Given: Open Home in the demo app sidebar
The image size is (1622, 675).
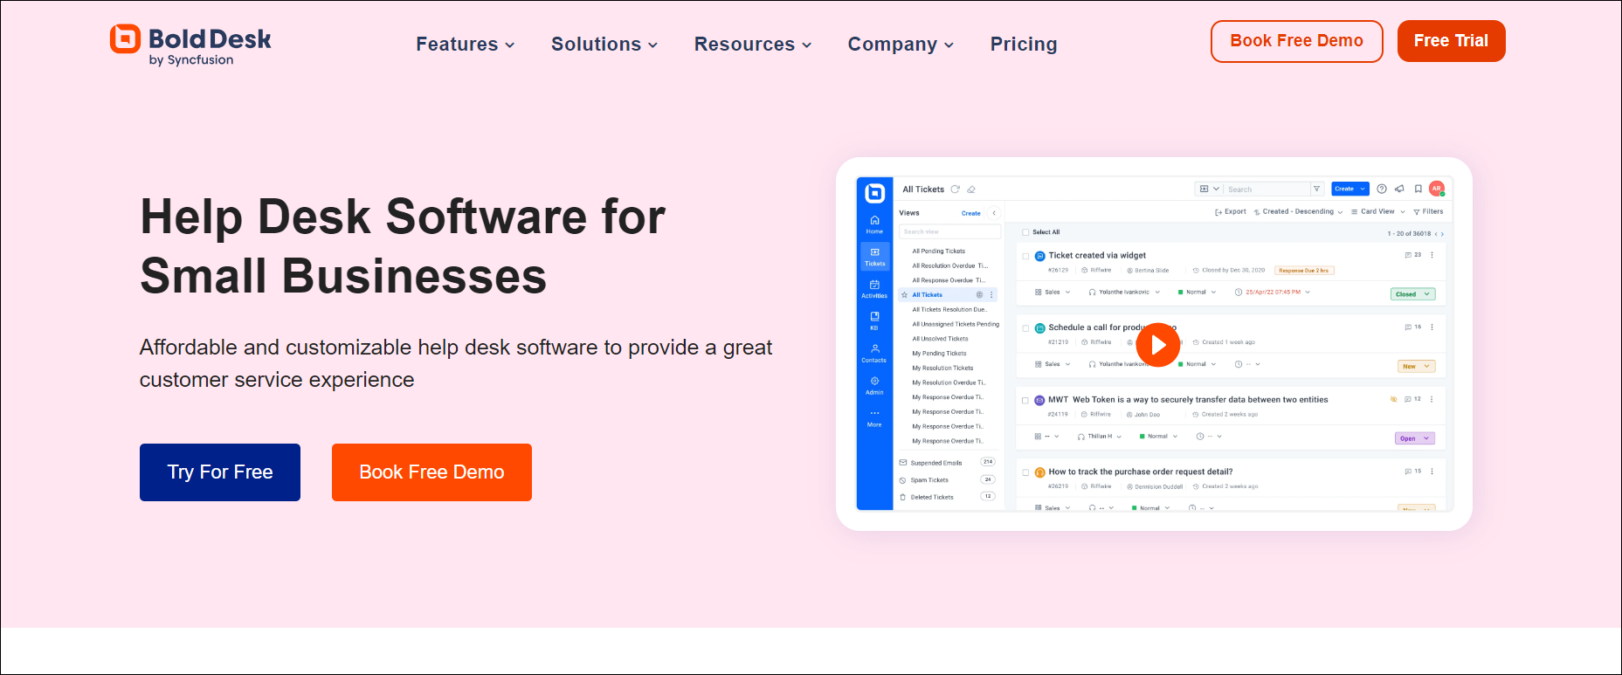Looking at the screenshot, I should coord(874,224).
